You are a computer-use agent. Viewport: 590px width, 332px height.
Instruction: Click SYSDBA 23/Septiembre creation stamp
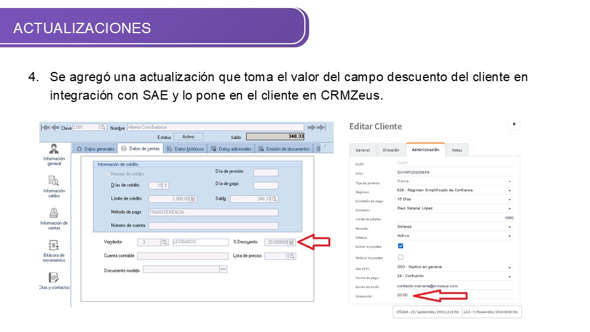pyautogui.click(x=427, y=312)
